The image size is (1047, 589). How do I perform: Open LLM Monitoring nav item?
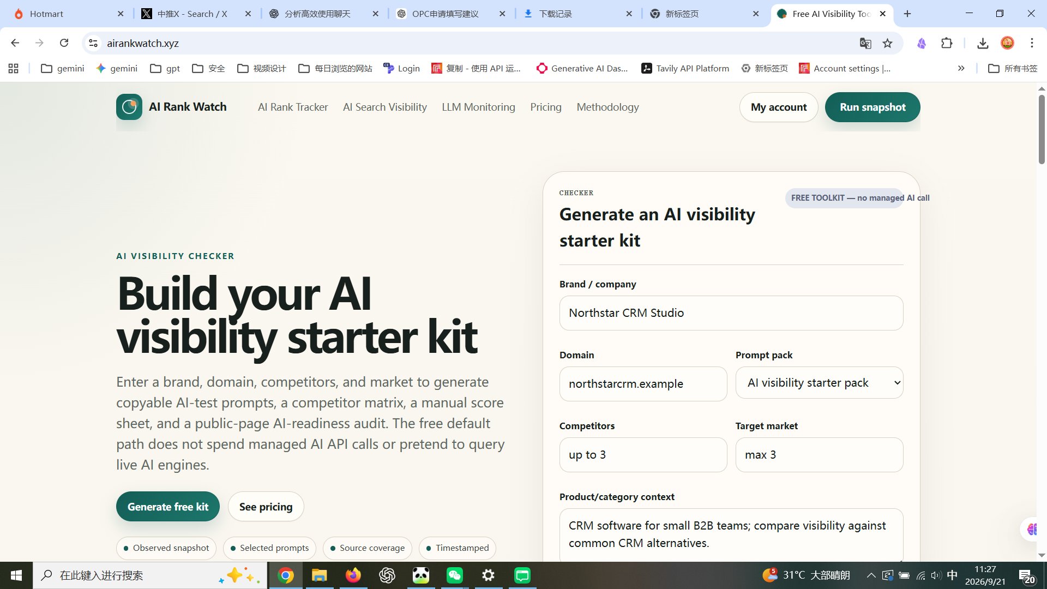478,107
